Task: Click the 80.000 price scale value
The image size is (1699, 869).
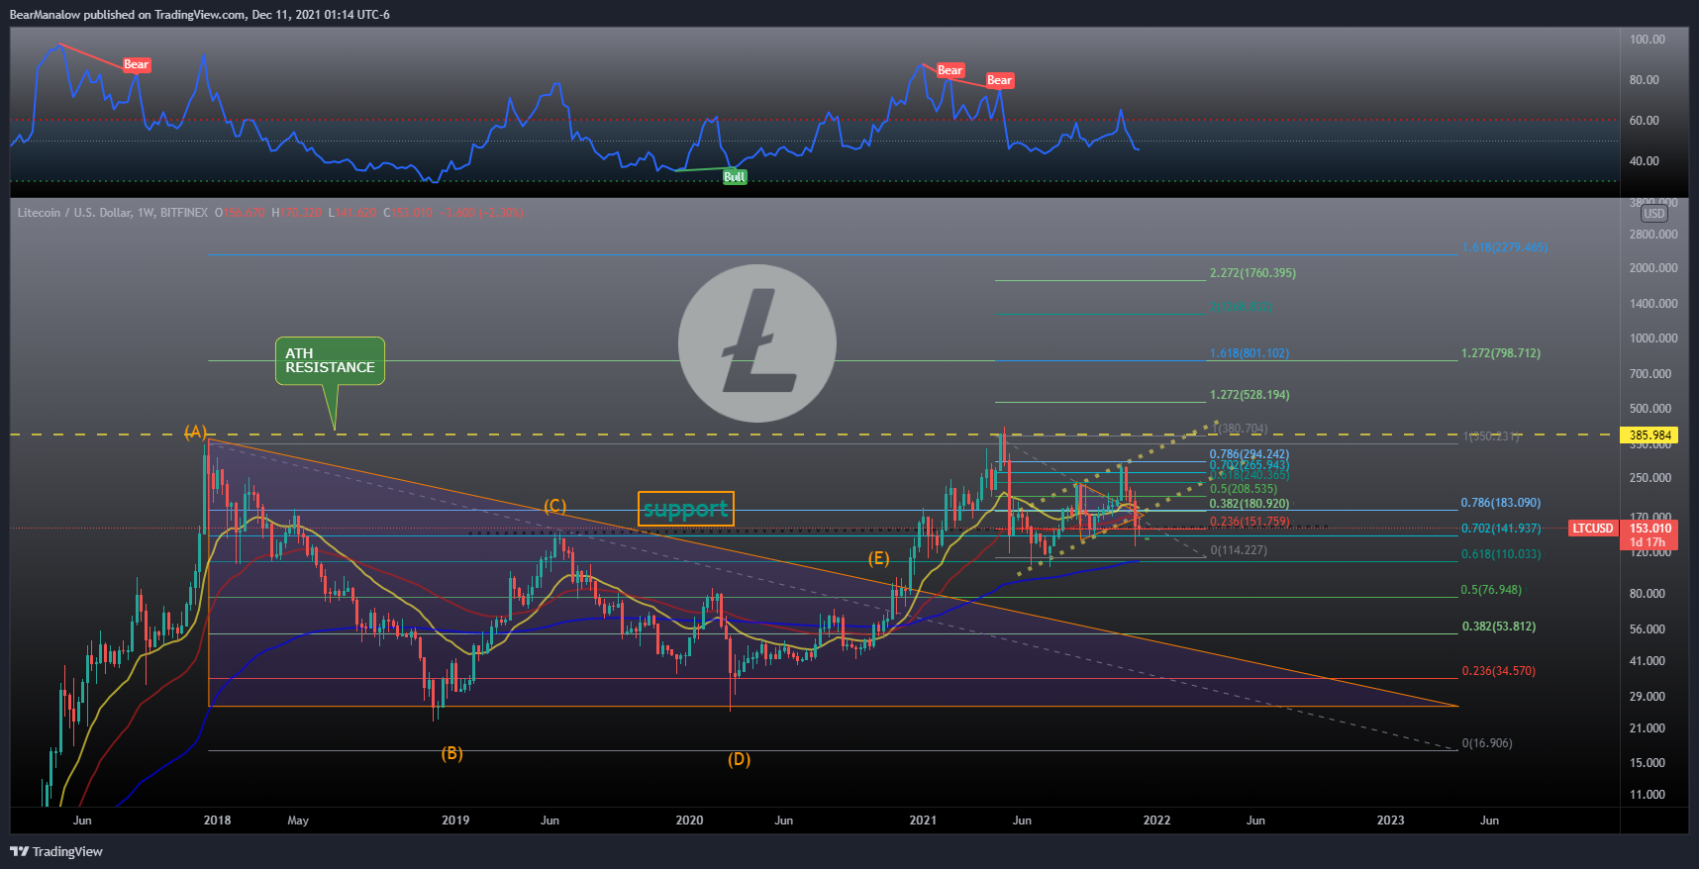Action: pos(1648,594)
